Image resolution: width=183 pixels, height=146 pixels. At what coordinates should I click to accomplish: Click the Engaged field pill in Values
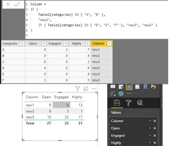134,136
